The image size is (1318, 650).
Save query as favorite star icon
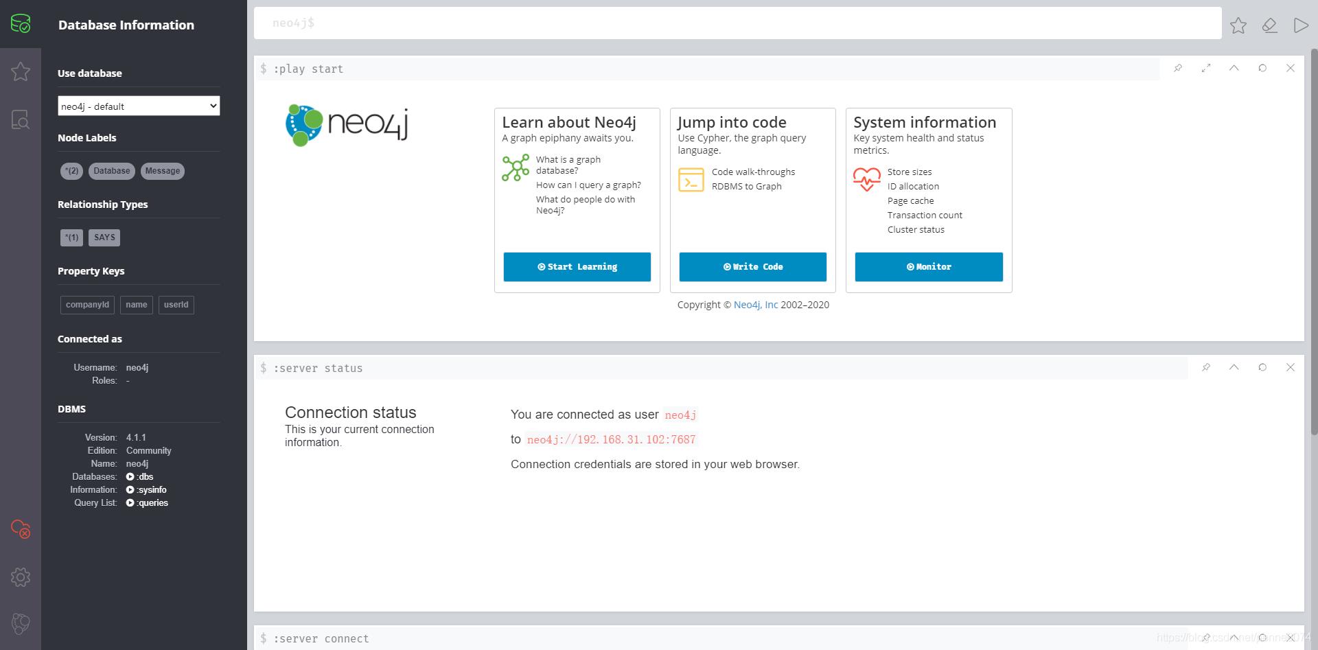point(1238,25)
